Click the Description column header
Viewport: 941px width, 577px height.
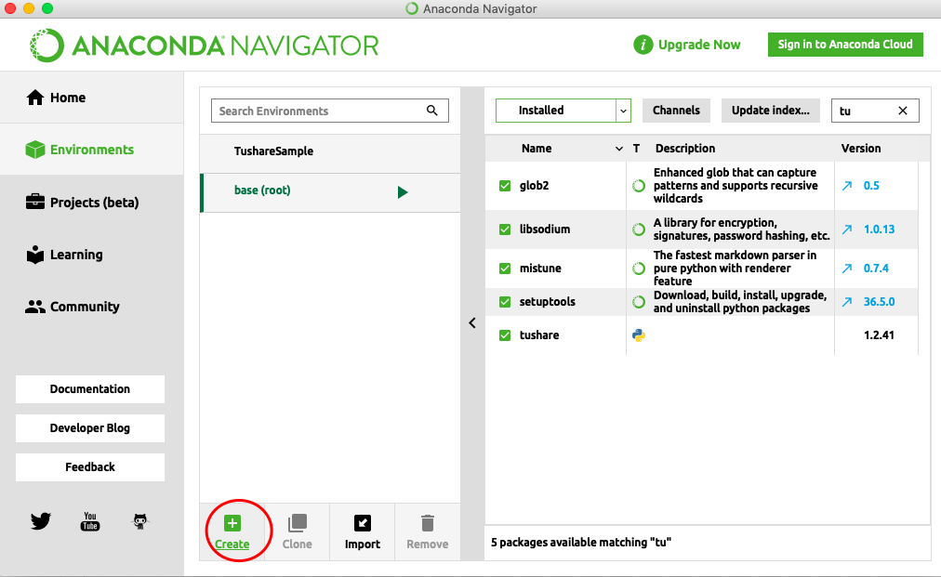[685, 148]
